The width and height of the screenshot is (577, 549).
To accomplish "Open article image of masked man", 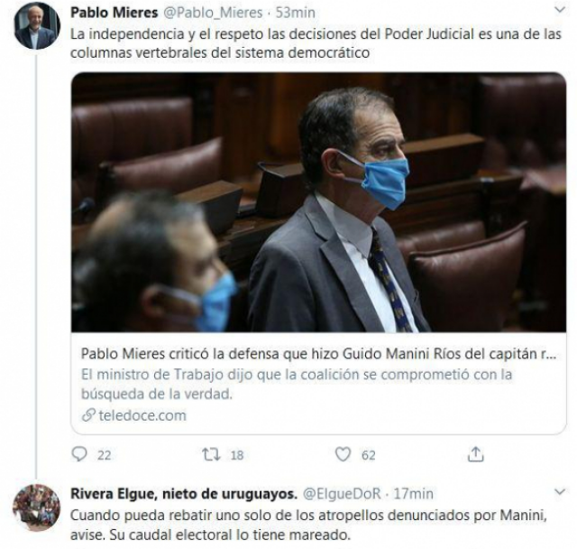I will (x=318, y=202).
